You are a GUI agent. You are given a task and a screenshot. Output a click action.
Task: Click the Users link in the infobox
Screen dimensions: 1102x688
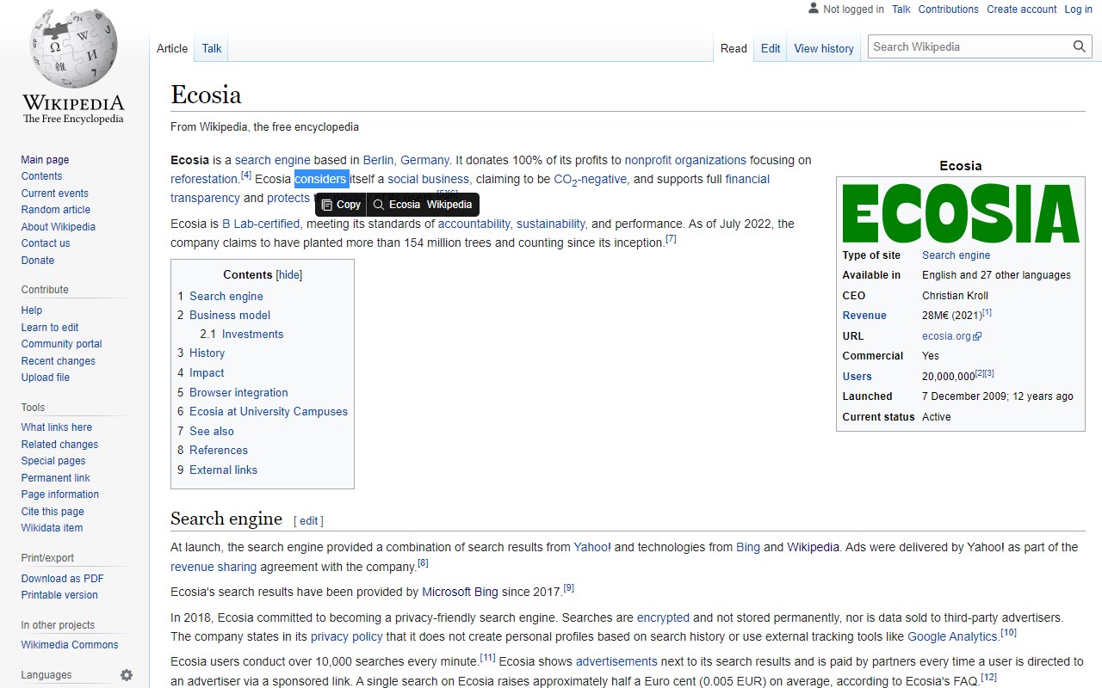(857, 377)
